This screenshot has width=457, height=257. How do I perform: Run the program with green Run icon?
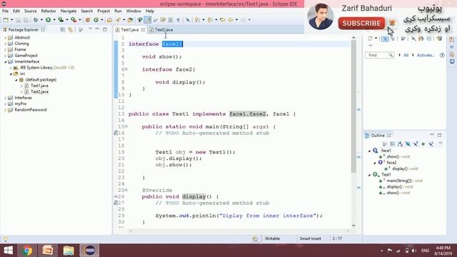coord(48,20)
